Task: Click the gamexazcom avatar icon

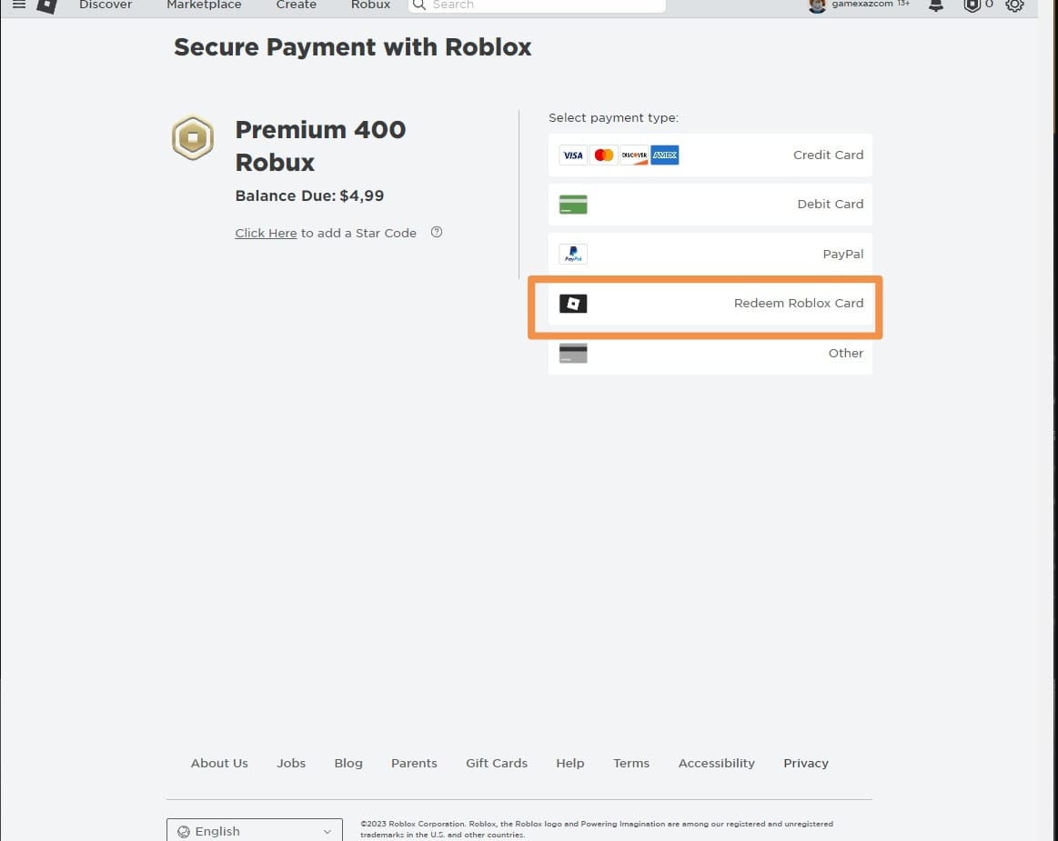Action: (817, 5)
